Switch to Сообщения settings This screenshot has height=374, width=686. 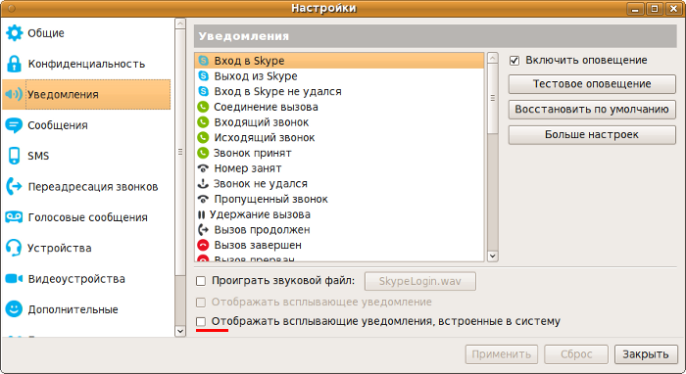tap(86, 125)
